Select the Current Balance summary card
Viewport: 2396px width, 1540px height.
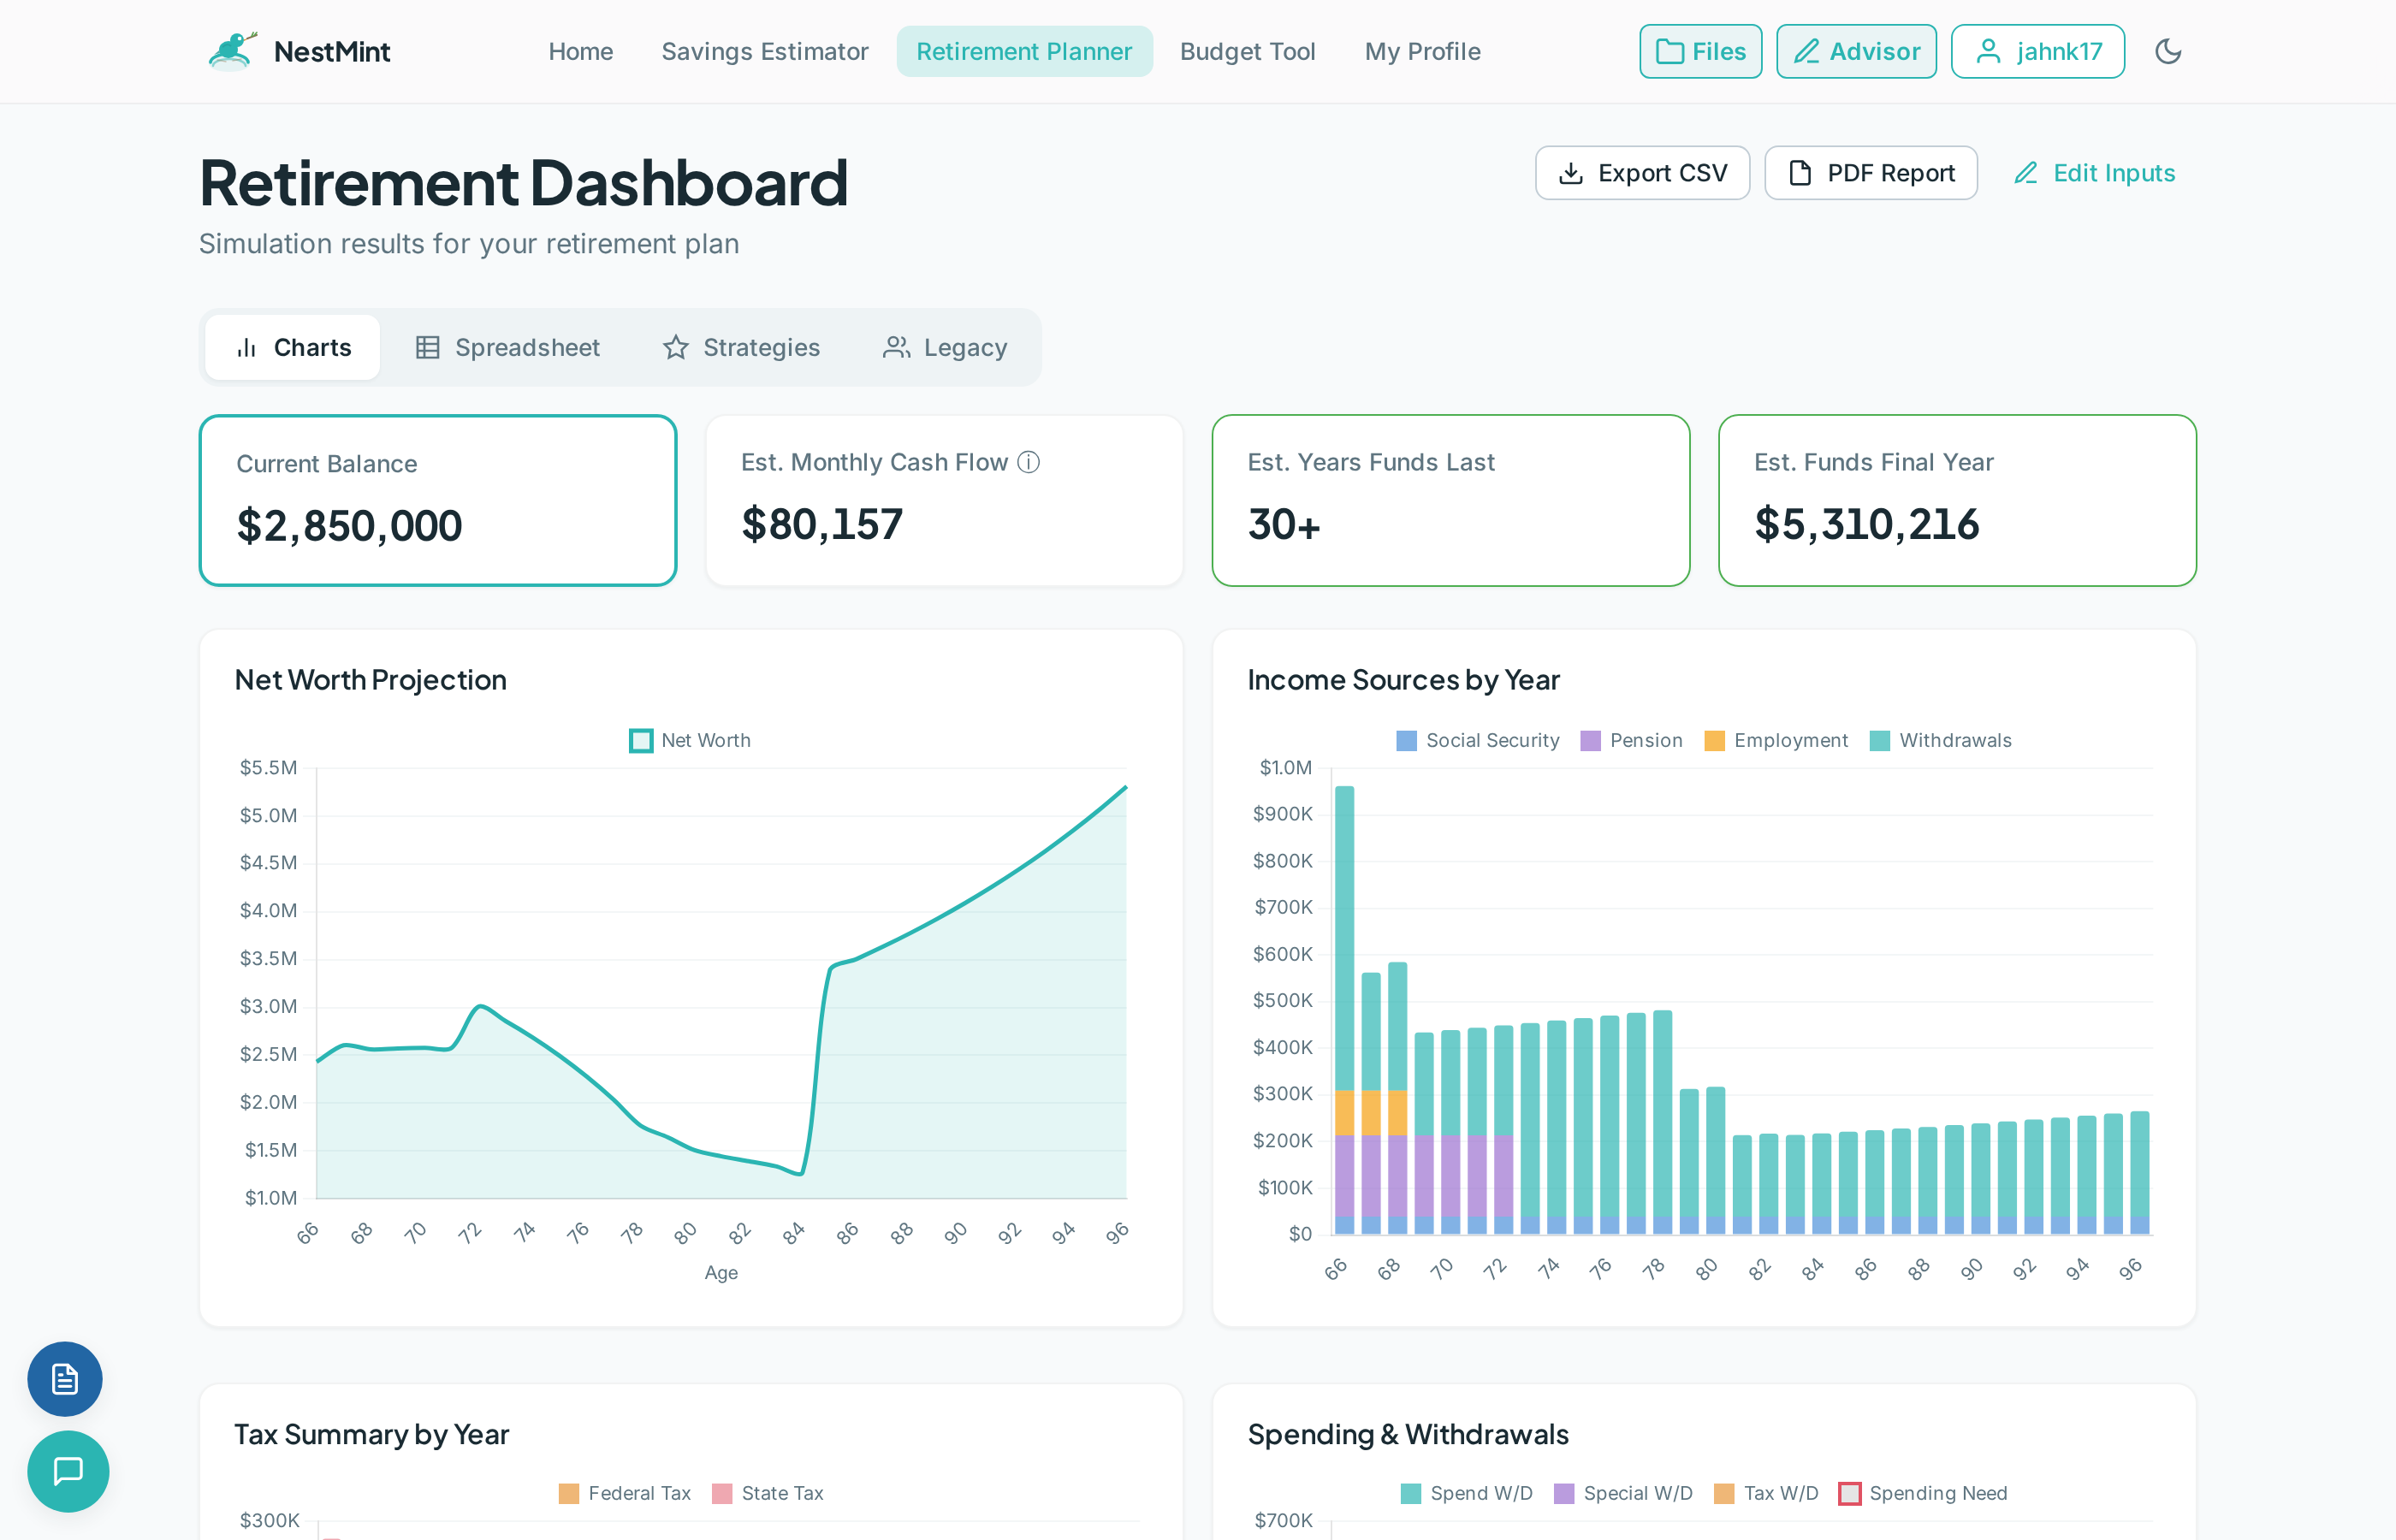[x=437, y=500]
